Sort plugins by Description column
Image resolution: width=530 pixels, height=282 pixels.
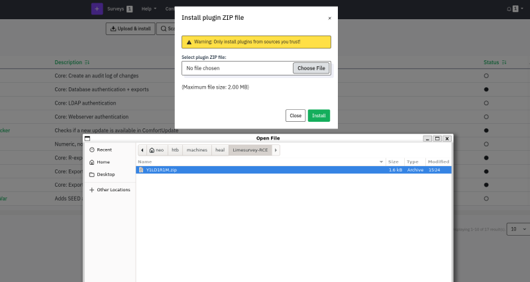[72, 62]
